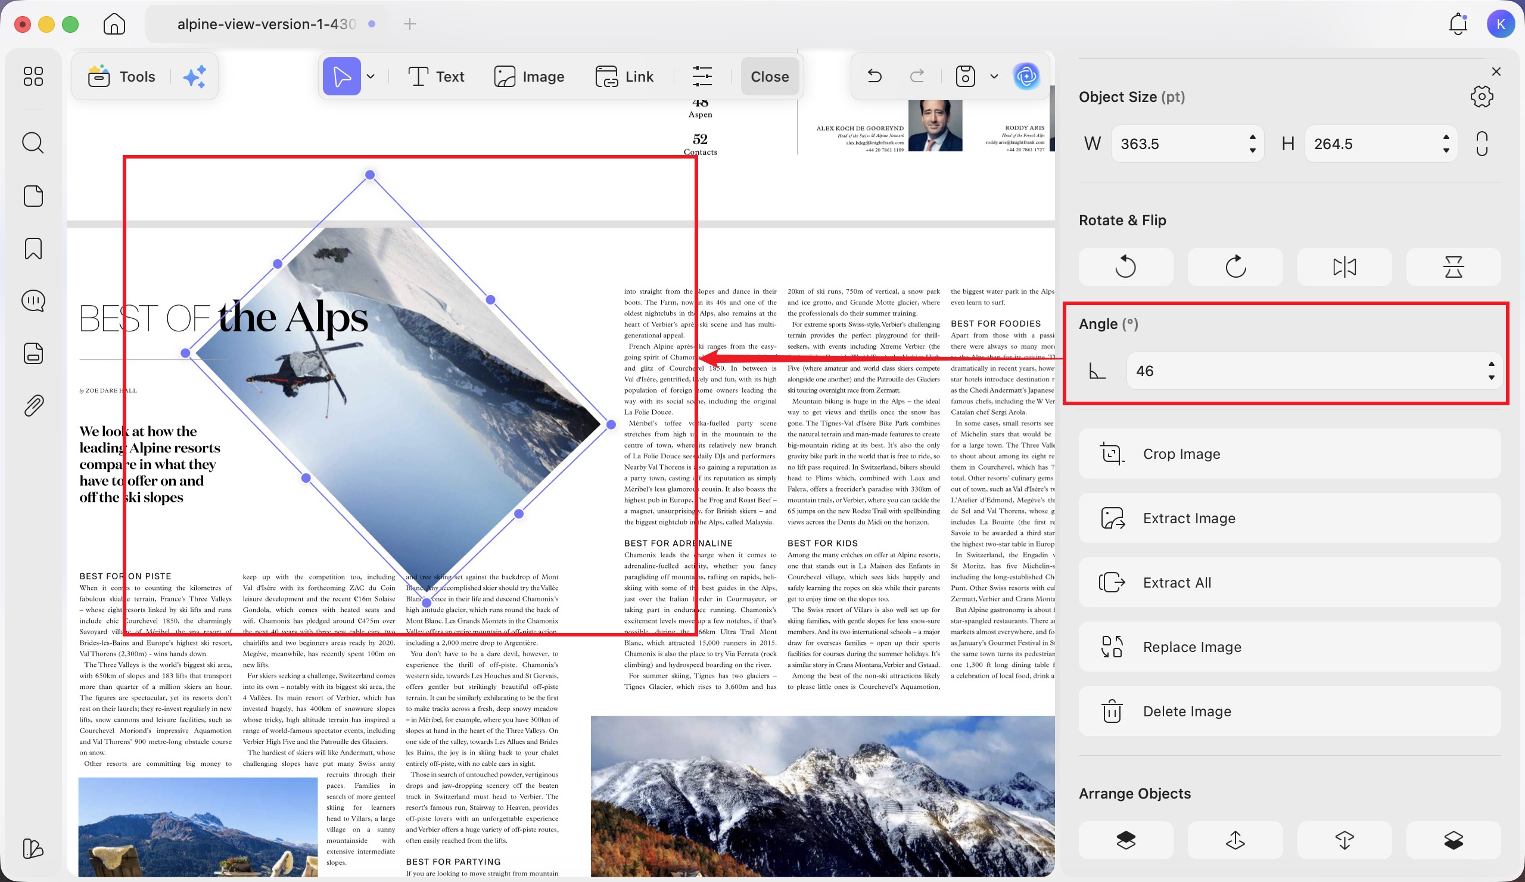Send object to back

point(1454,840)
